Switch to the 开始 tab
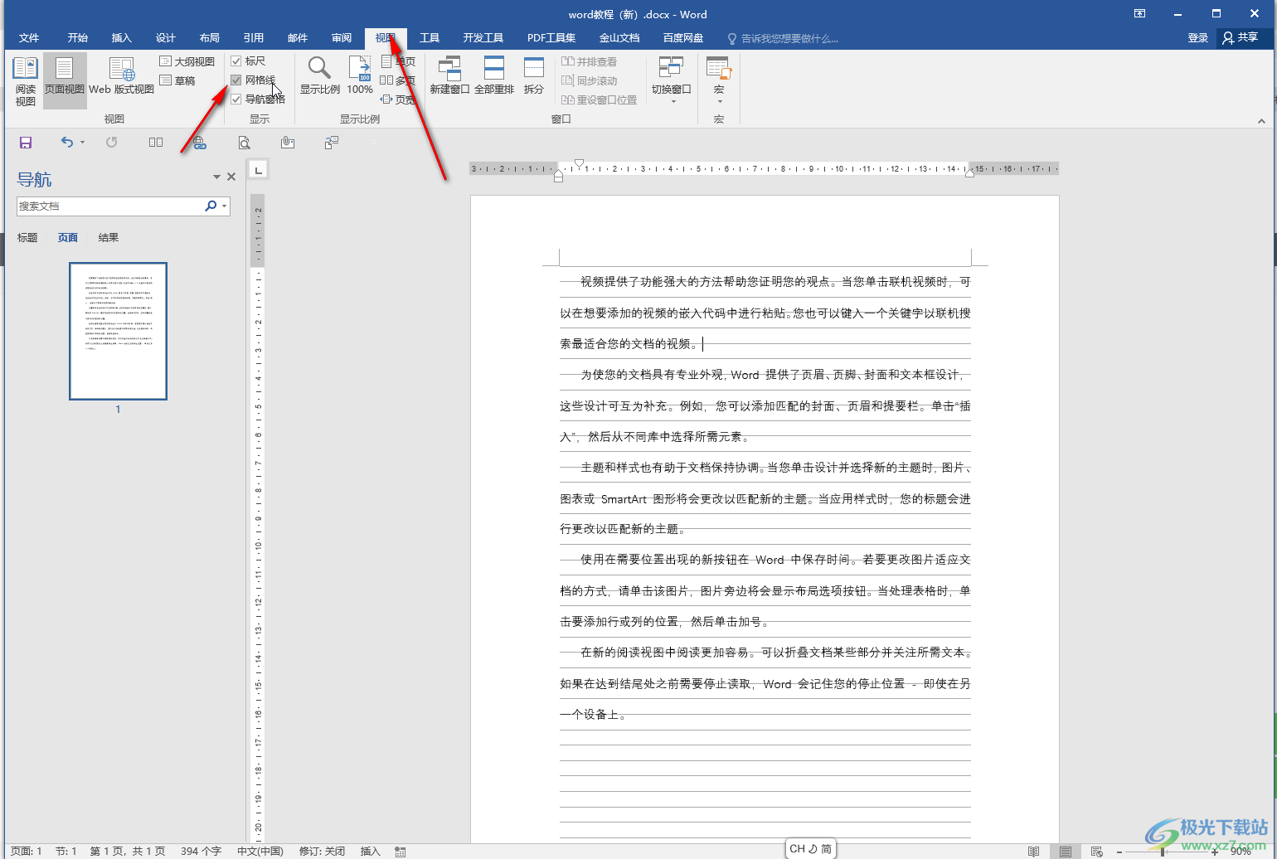 [x=78, y=38]
